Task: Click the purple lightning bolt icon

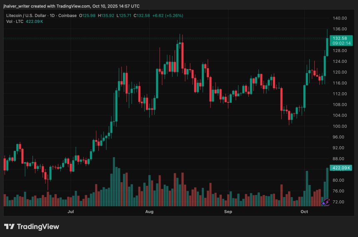Action: coord(326,202)
